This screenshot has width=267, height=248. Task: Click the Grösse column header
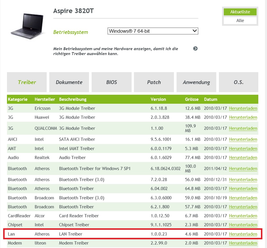(x=192, y=99)
